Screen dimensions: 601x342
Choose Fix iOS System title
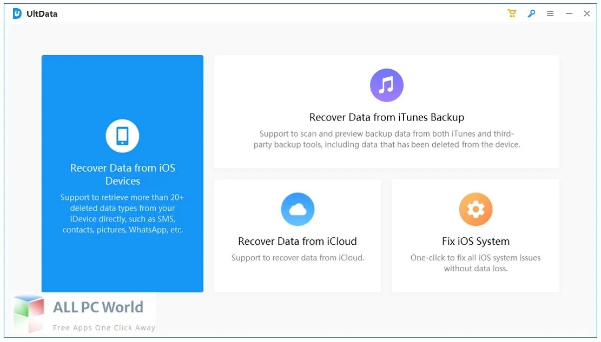pos(475,242)
